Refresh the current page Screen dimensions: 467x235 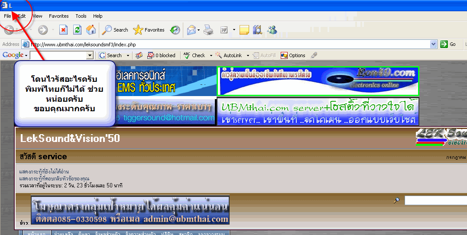[x=77, y=30]
